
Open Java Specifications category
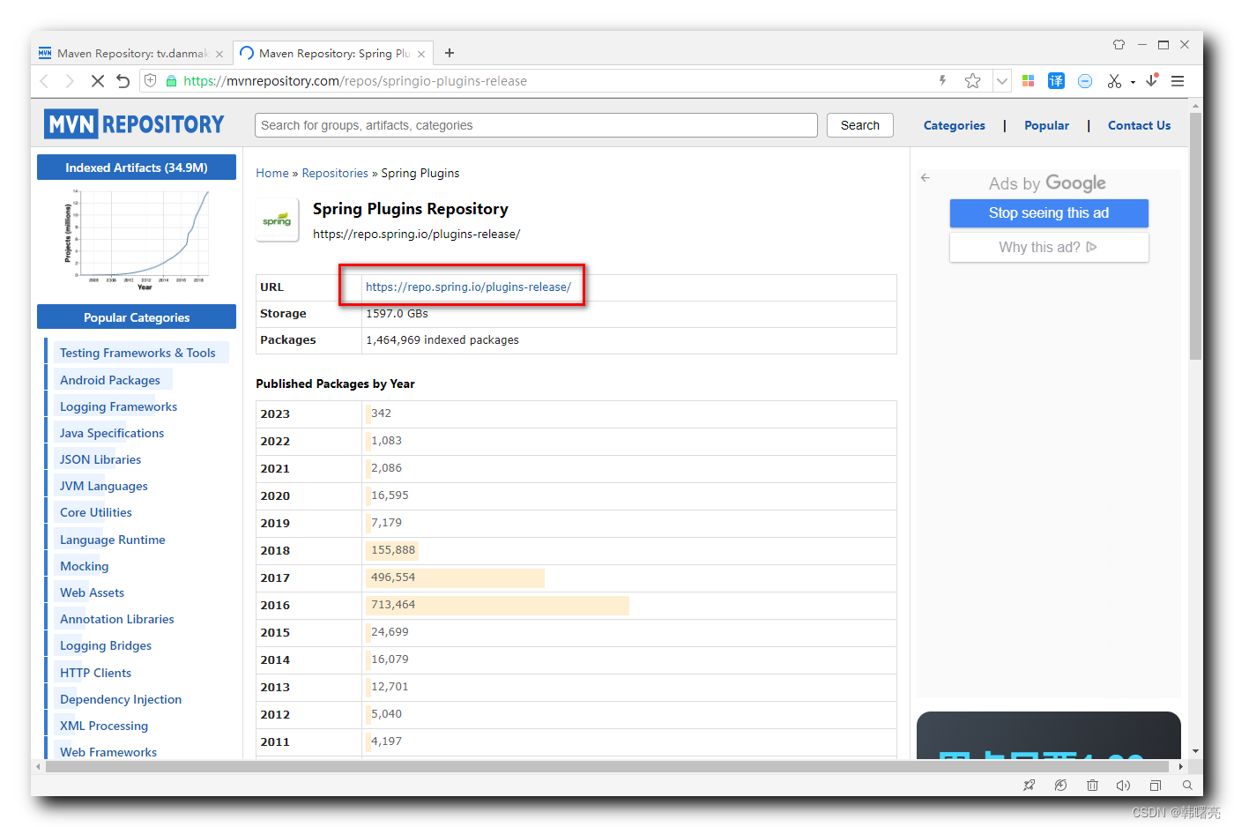pyautogui.click(x=112, y=433)
